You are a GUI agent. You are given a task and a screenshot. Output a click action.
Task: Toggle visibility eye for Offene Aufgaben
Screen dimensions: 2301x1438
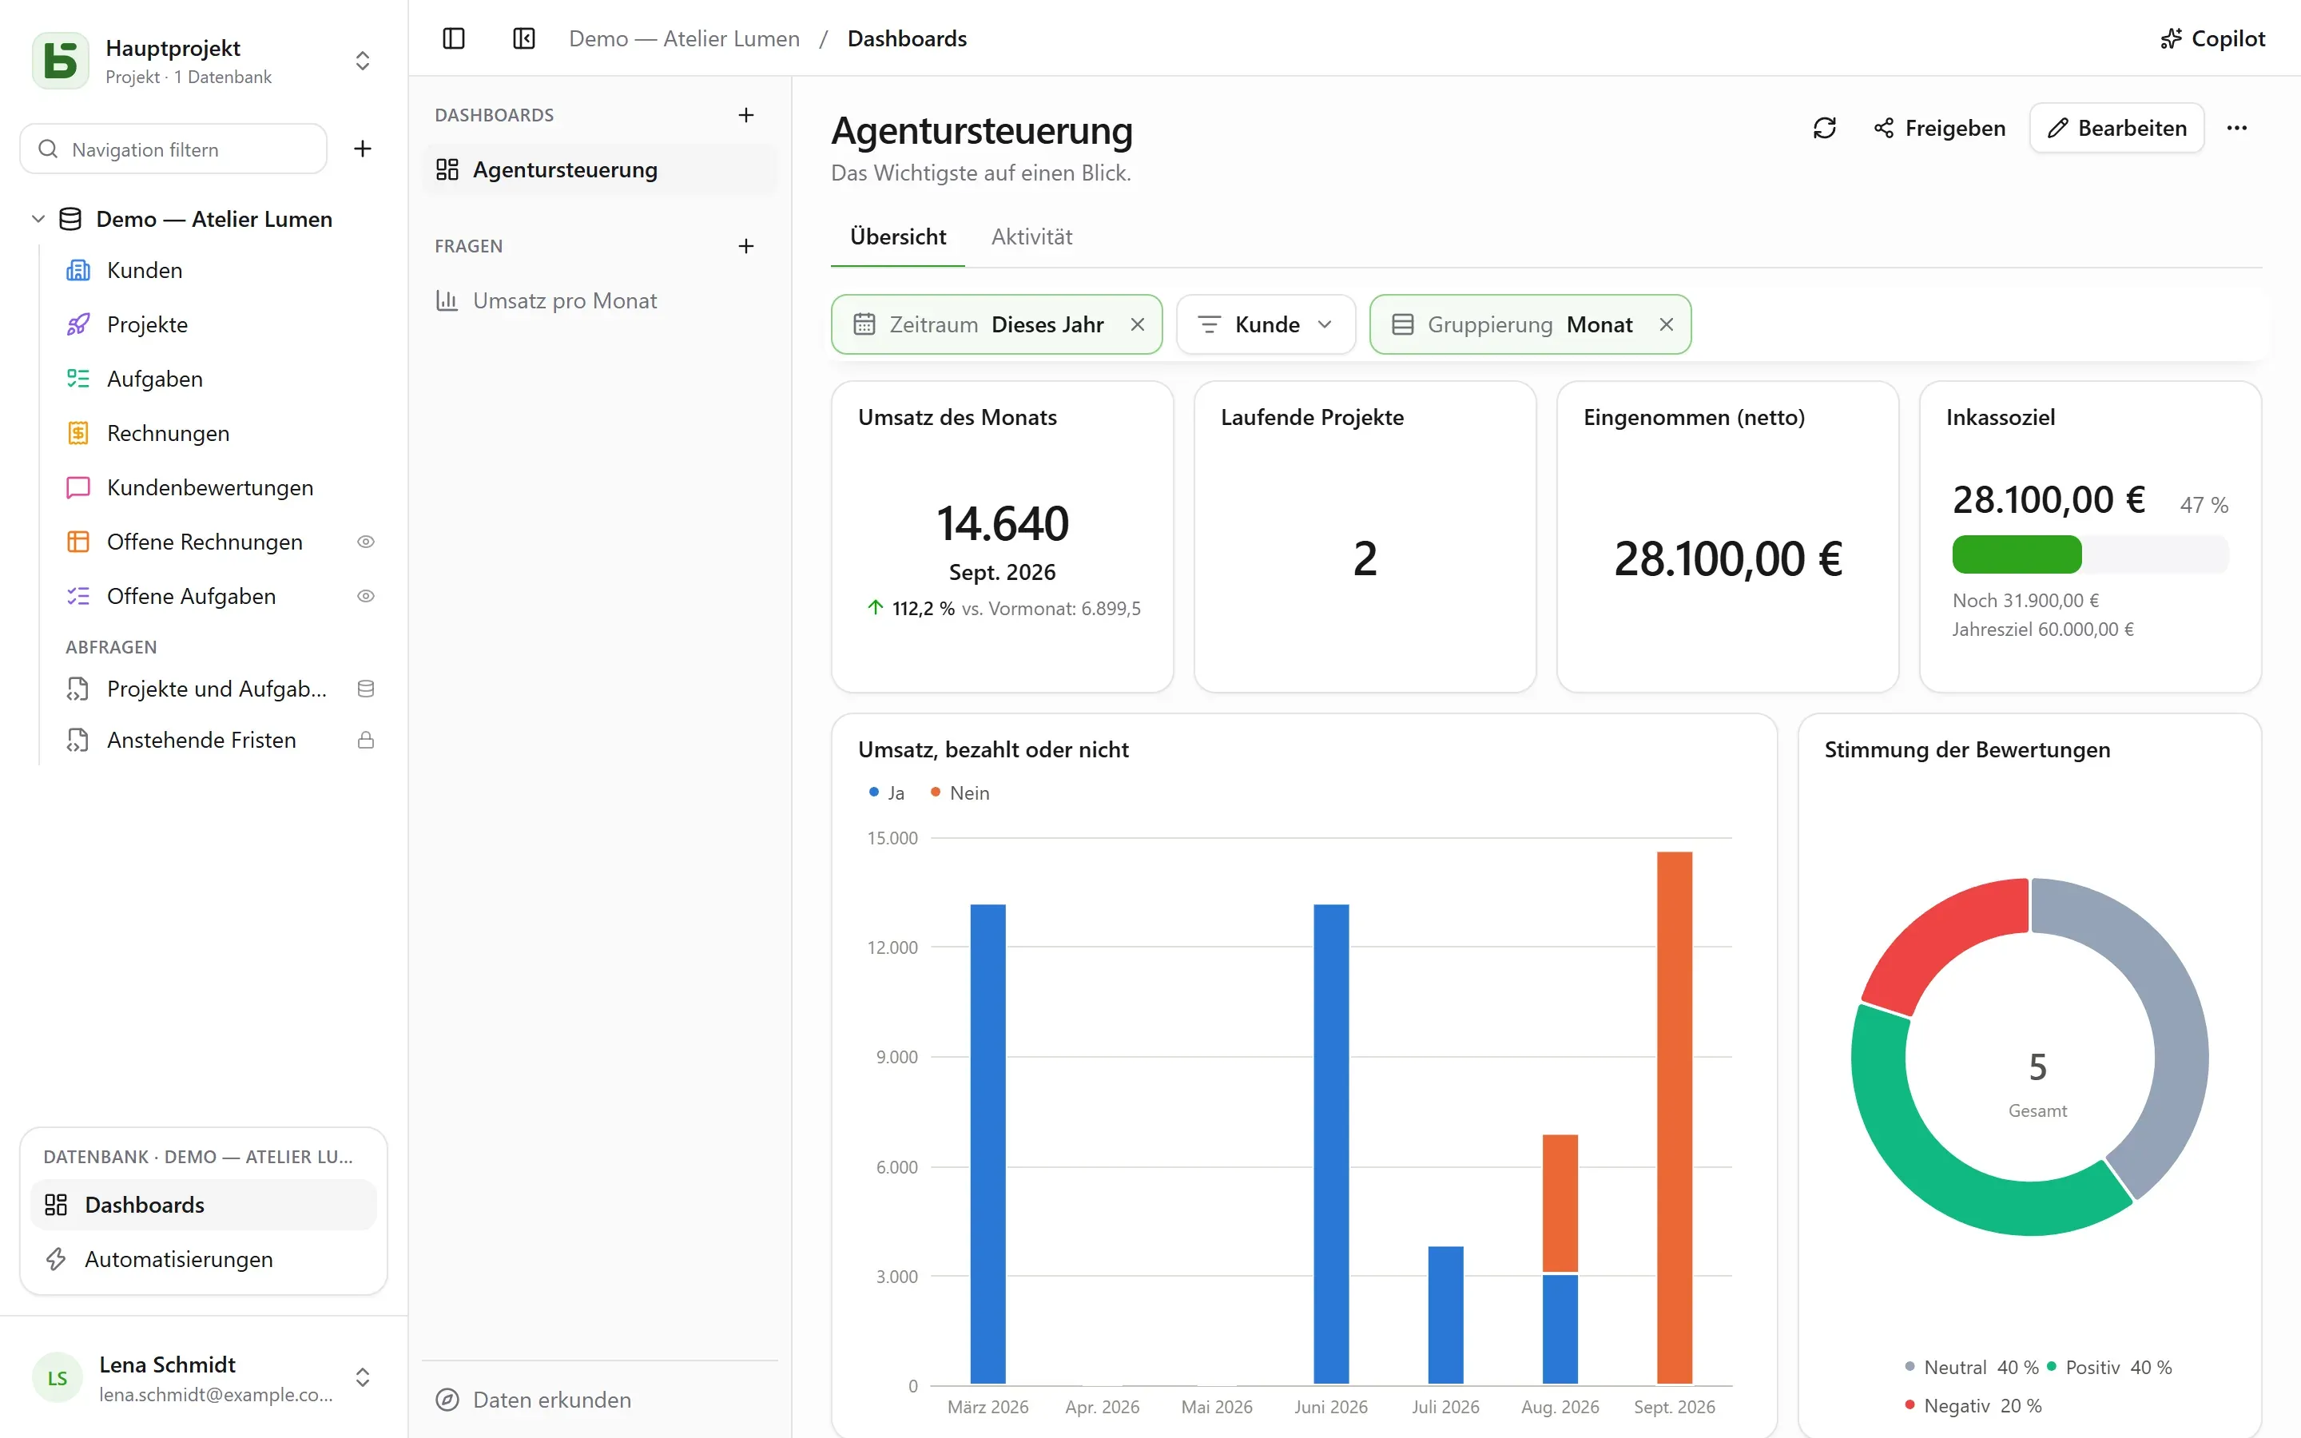pyautogui.click(x=365, y=596)
